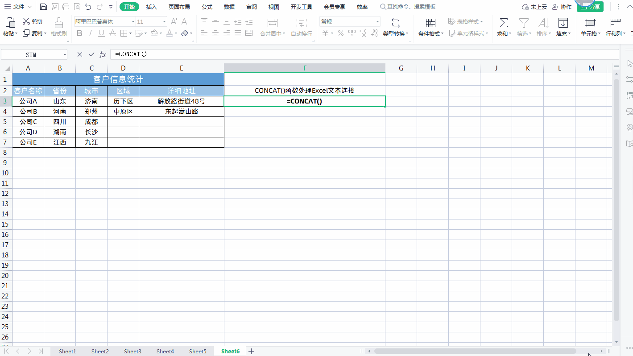Viewport: 633px width, 356px height.
Task: Toggle Bold formatting
Action: (80, 33)
